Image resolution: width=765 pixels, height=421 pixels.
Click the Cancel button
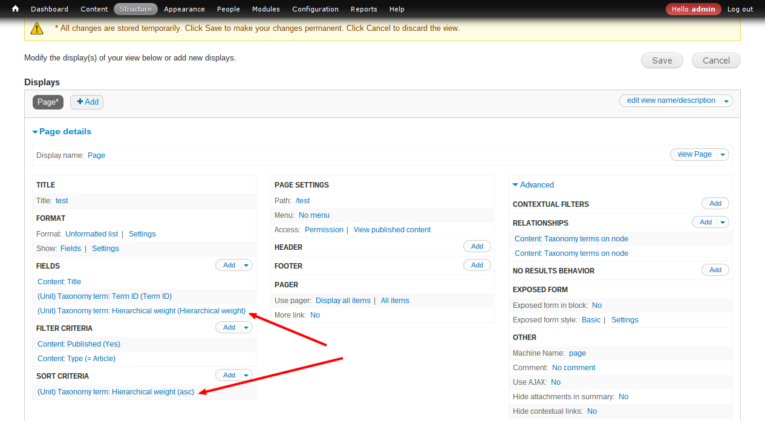(716, 60)
